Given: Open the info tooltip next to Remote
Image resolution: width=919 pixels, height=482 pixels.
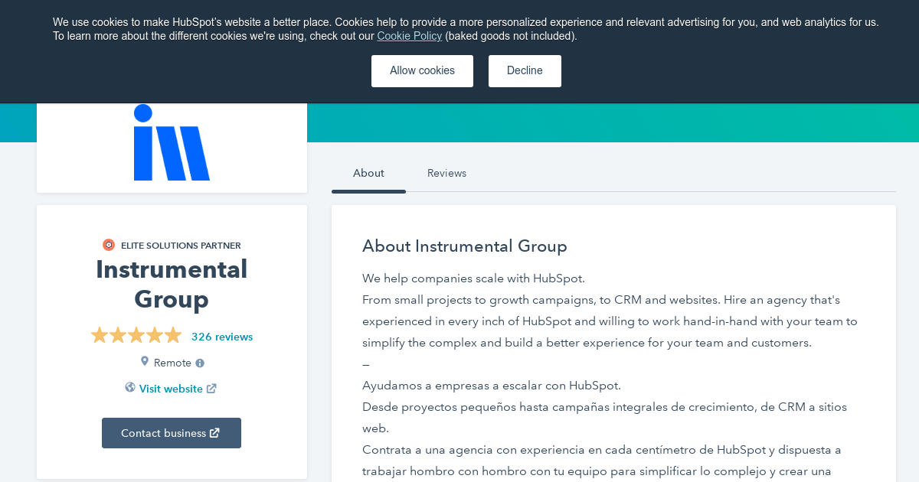Looking at the screenshot, I should (199, 363).
